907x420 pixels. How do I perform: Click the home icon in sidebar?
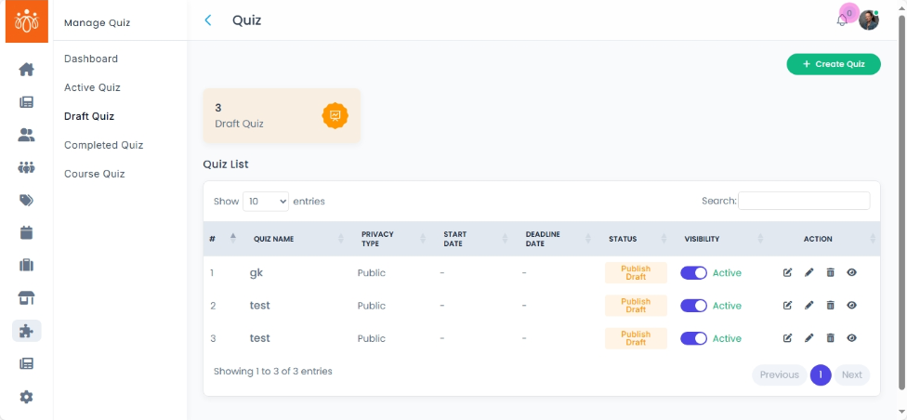coord(26,69)
